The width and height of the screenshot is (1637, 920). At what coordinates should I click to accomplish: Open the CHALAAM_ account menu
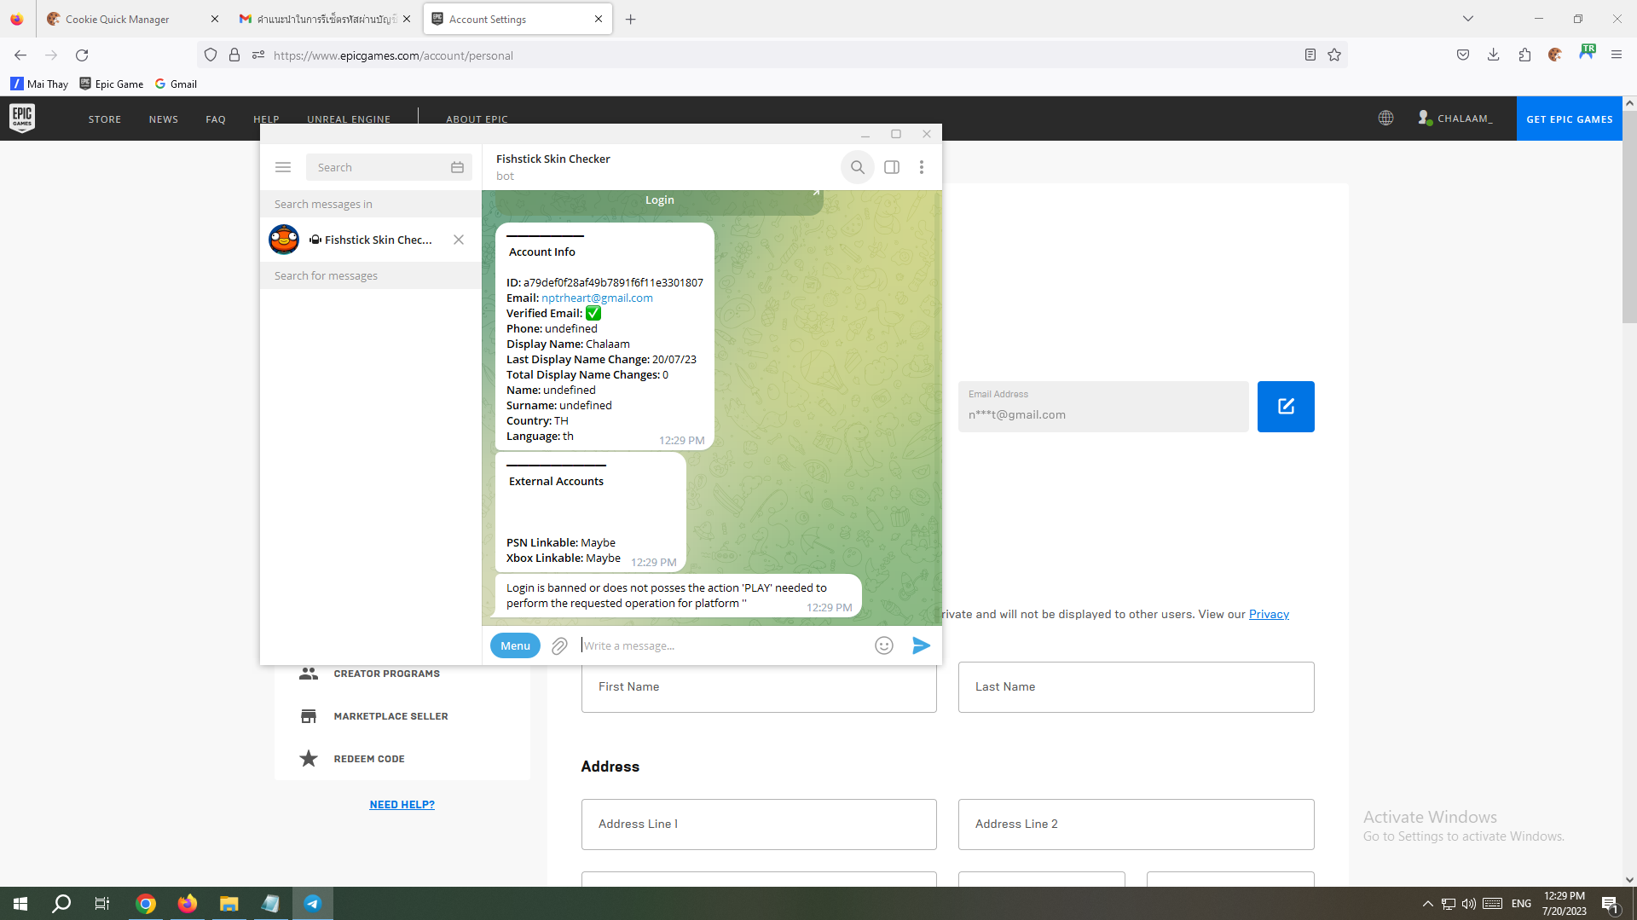pyautogui.click(x=1455, y=119)
